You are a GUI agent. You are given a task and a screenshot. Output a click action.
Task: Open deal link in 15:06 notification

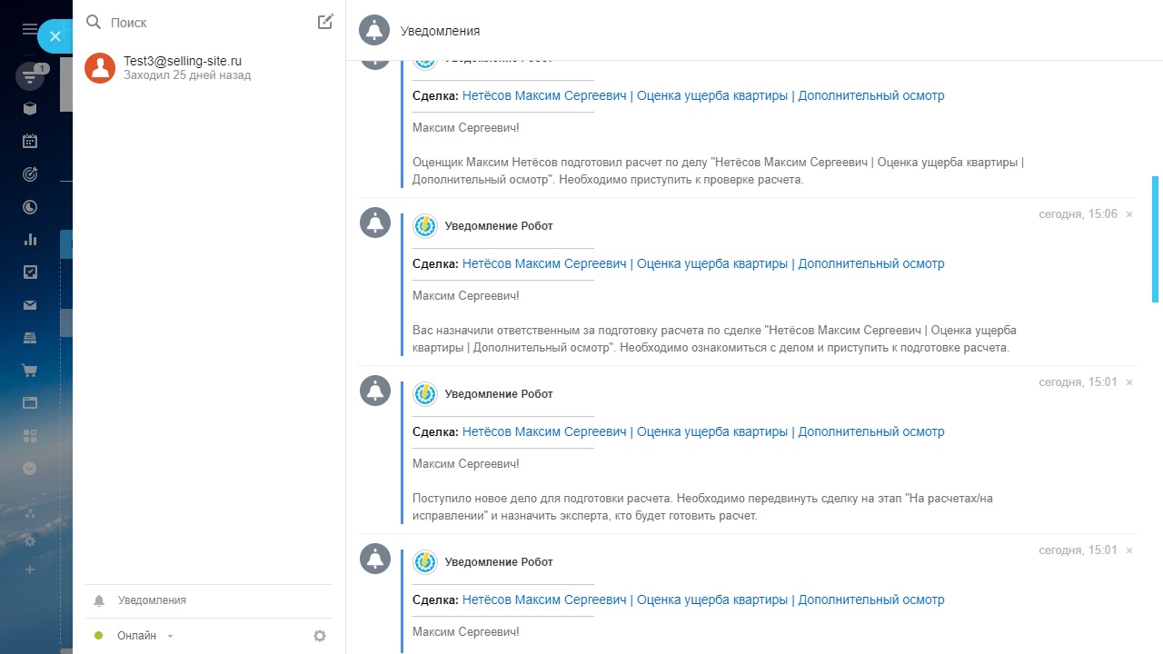point(702,263)
